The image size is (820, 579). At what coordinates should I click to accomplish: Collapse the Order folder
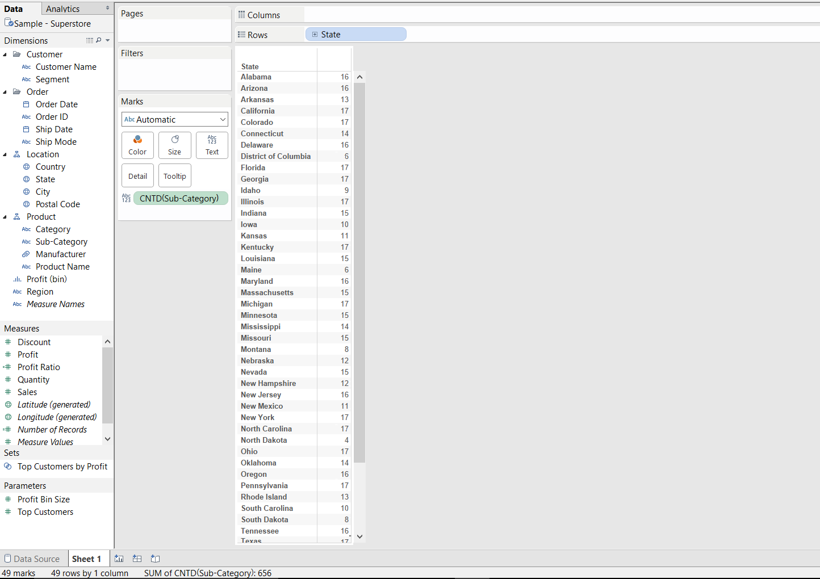(x=5, y=92)
